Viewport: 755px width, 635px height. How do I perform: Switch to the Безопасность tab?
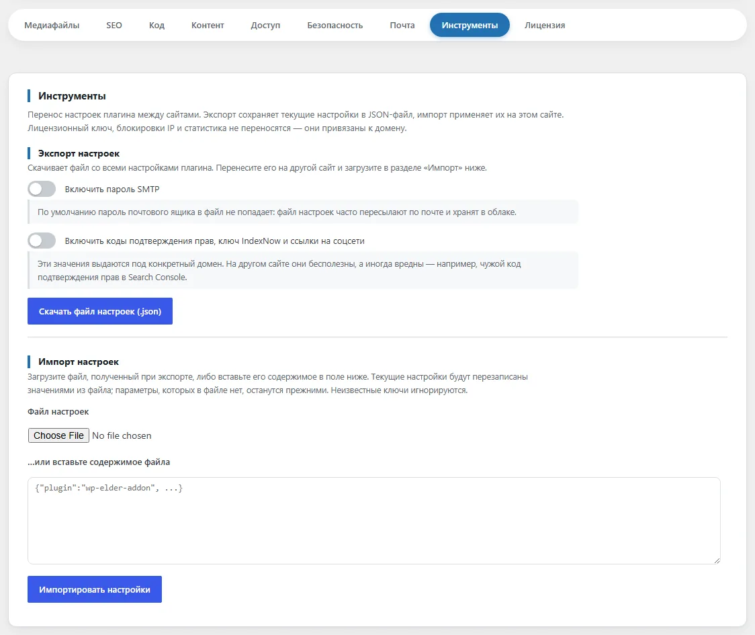pyautogui.click(x=335, y=25)
